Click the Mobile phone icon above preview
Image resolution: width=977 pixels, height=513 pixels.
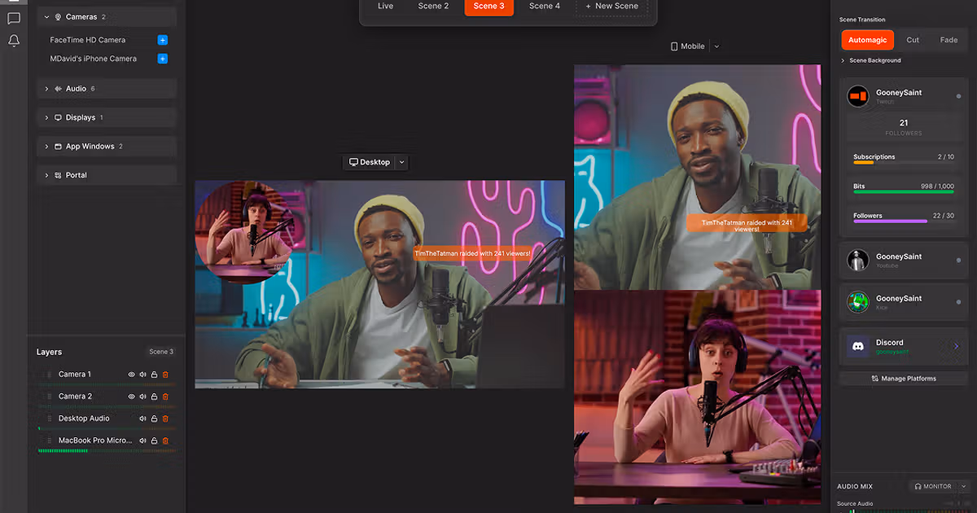click(x=674, y=46)
